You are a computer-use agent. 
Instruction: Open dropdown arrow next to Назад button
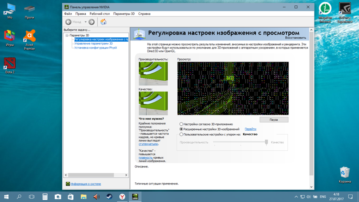[85, 22]
